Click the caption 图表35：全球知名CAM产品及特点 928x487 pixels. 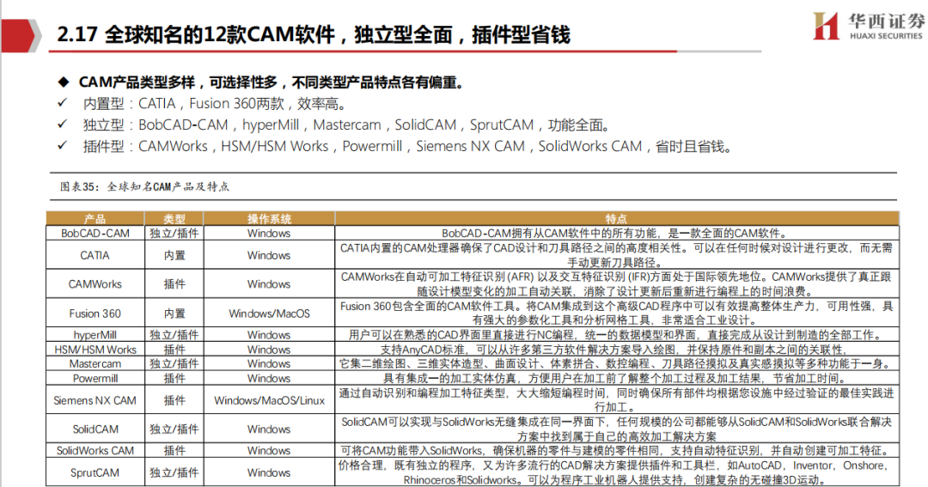144,186
